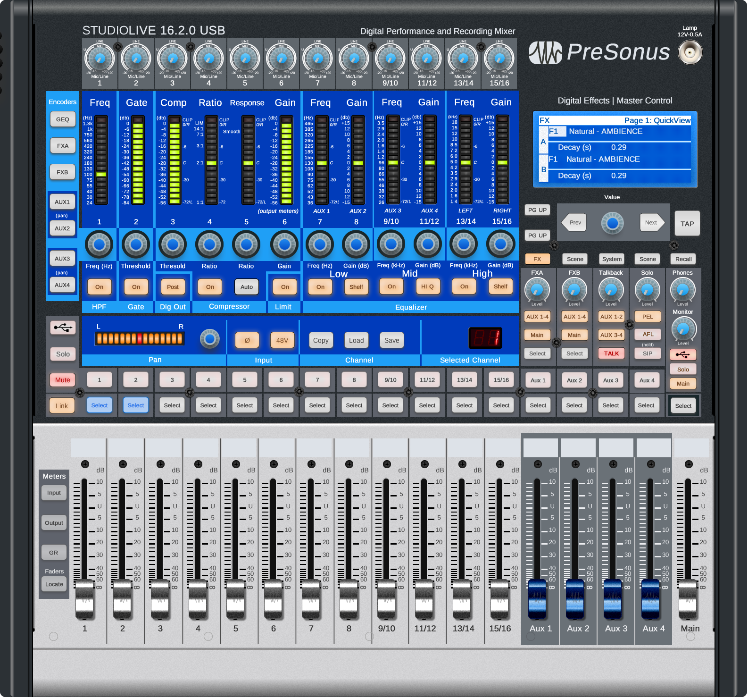The image size is (748, 698).
Task: Toggle the Mid band HI Q button
Action: 427,286
